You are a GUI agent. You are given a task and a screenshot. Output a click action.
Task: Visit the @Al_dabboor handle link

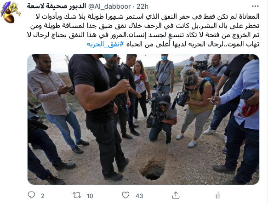pos(109,6)
